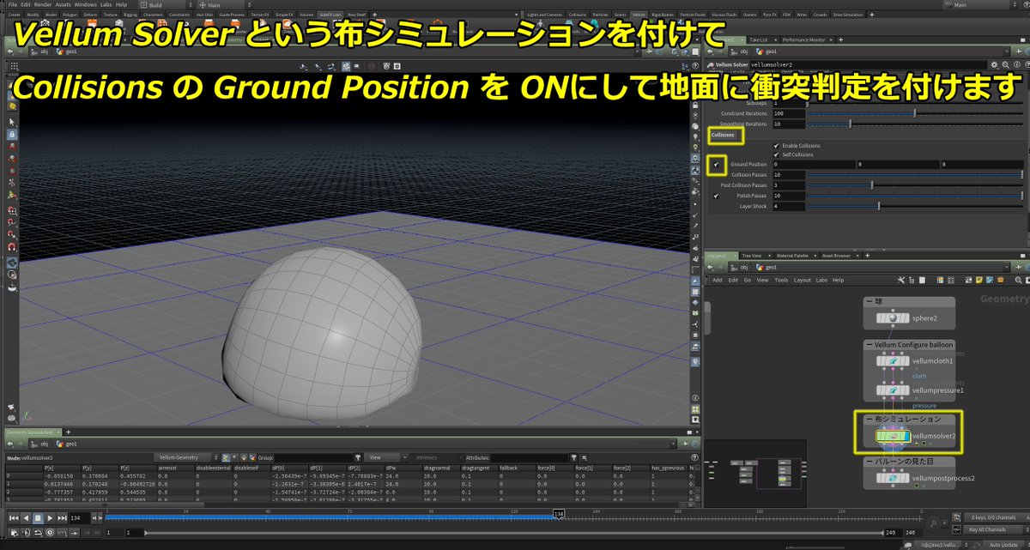Click the Attributes filter funnel icon
The height and width of the screenshot is (550, 1030).
pos(574,457)
